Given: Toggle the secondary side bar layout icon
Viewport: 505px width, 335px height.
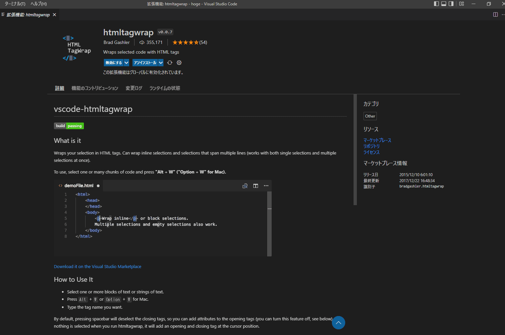Looking at the screenshot, I should pyautogui.click(x=451, y=4).
